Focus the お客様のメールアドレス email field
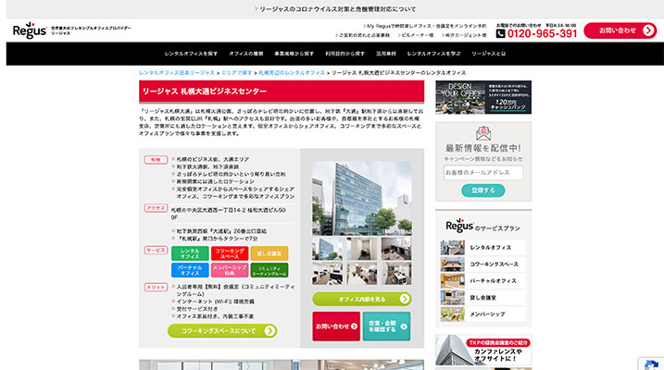The image size is (664, 370). pos(483,173)
